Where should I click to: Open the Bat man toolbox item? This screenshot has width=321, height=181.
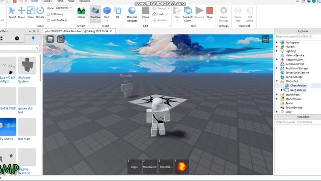(x=27, y=129)
